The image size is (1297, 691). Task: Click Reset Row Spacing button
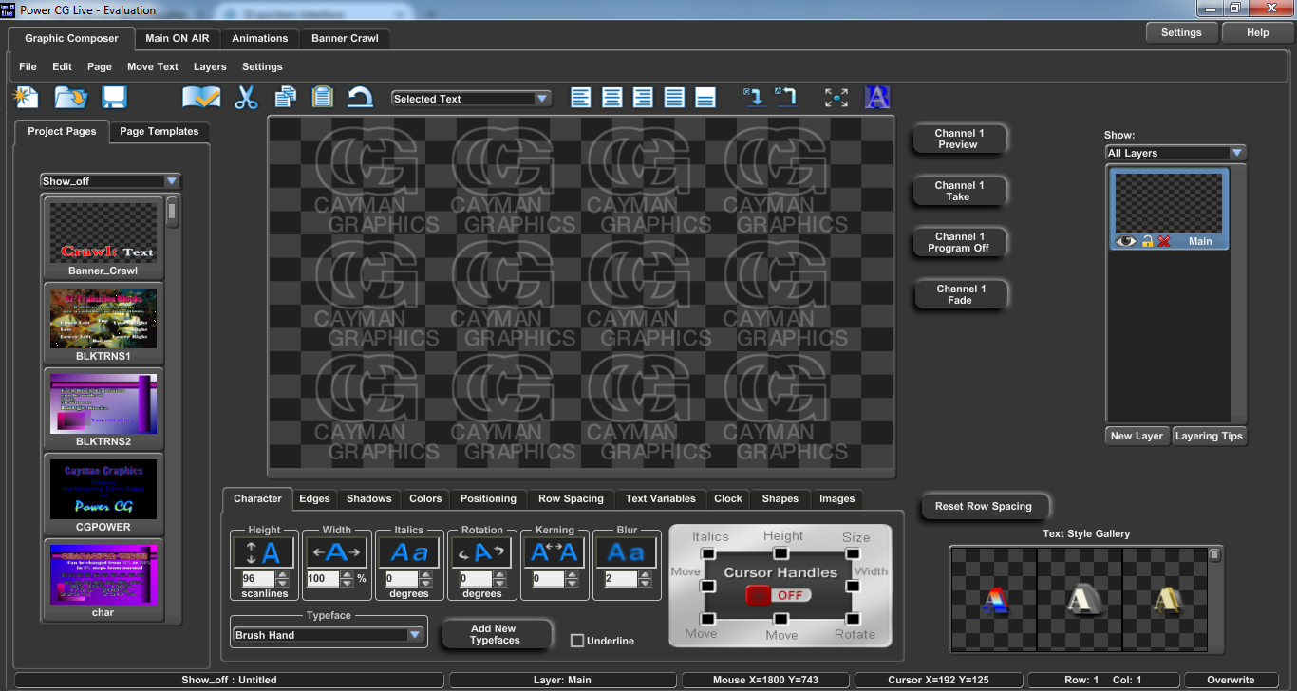point(984,506)
